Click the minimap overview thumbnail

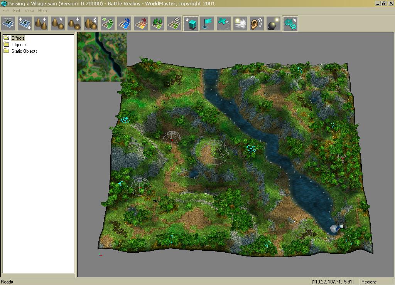pyautogui.click(x=102, y=57)
